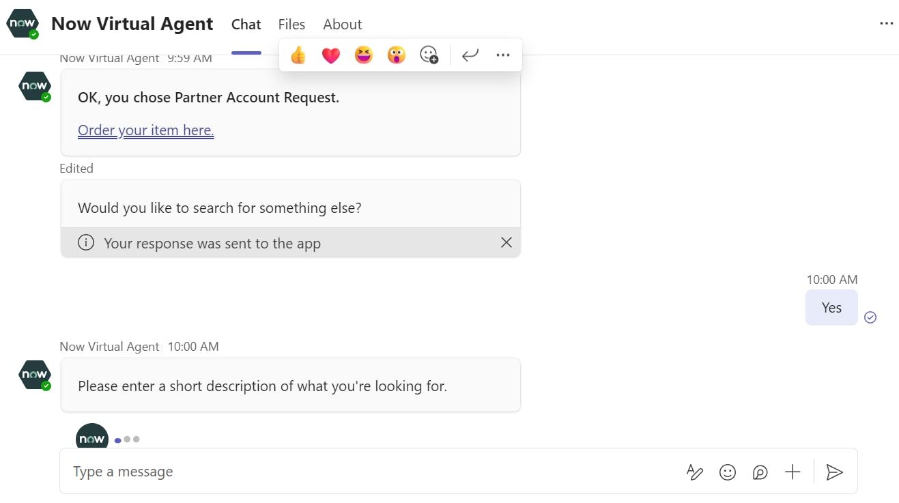Click Now Virtual Agent header avatar

pos(22,24)
